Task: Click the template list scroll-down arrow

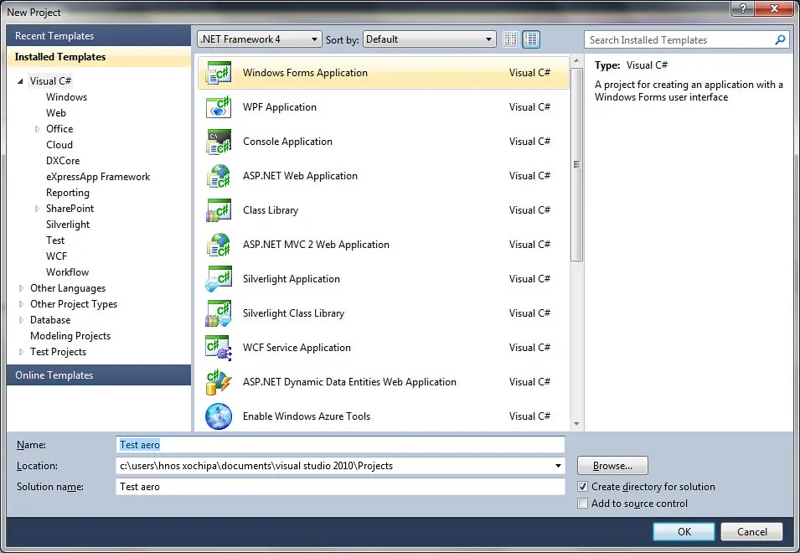Action: tap(576, 423)
